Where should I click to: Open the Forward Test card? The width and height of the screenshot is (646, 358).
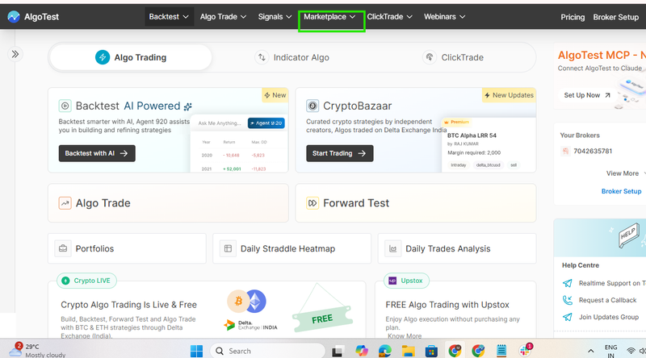click(x=416, y=203)
